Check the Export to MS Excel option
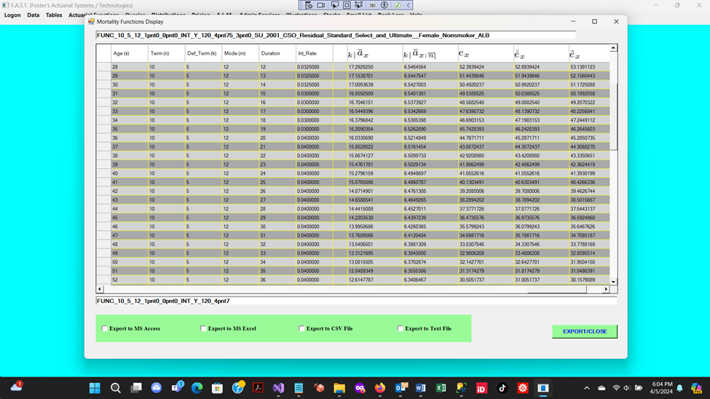 tap(204, 328)
